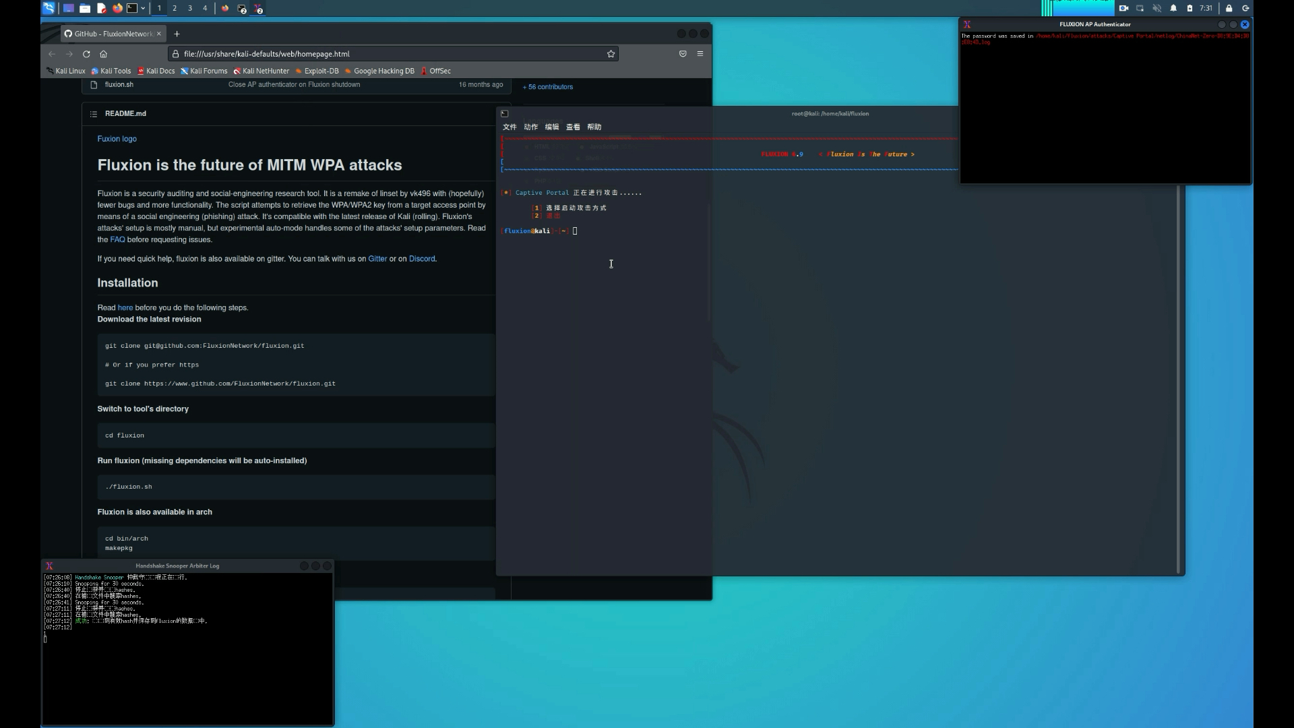Switch to workspace 1
This screenshot has width=1294, height=728.
click(x=159, y=8)
